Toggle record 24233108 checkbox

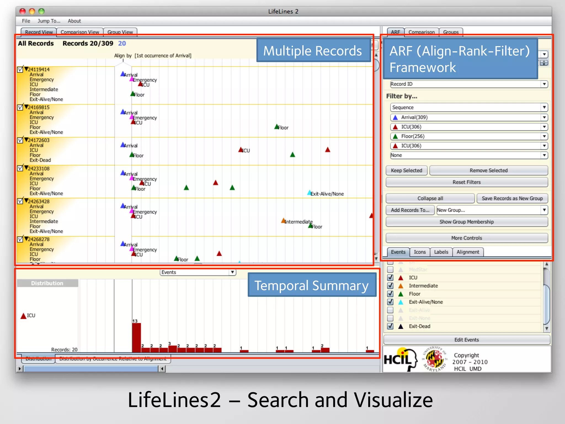point(20,168)
